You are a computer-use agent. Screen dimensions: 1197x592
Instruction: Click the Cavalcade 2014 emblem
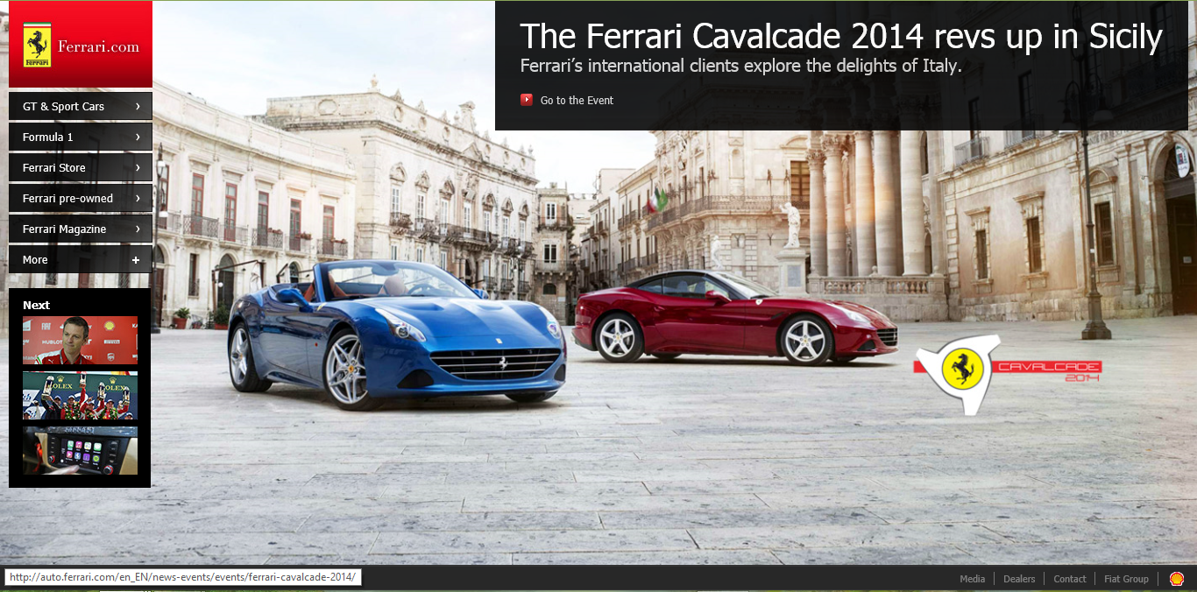[x=1006, y=374]
